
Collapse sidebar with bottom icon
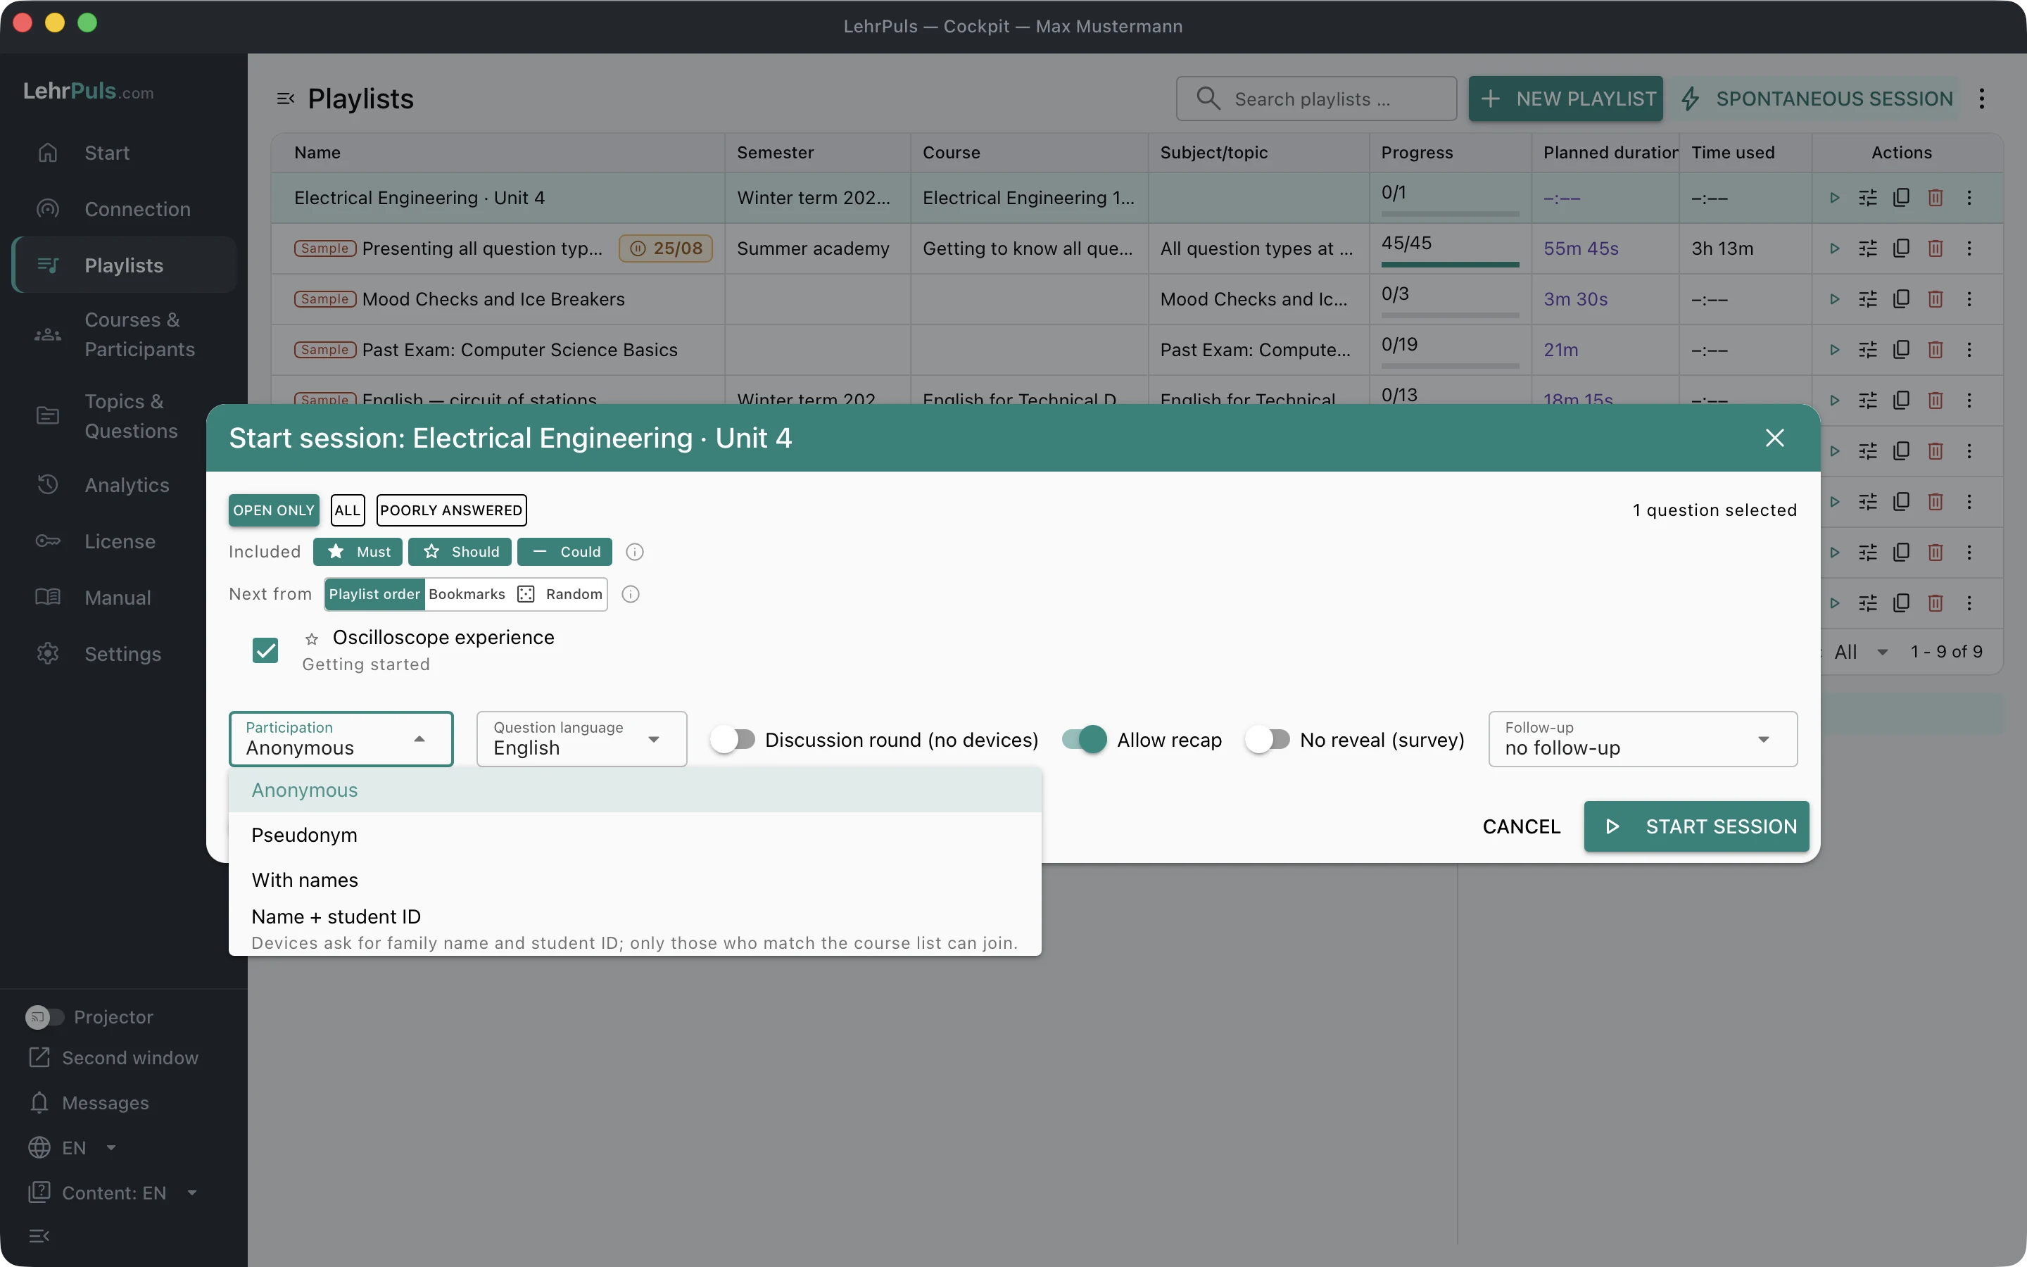coord(39,1236)
